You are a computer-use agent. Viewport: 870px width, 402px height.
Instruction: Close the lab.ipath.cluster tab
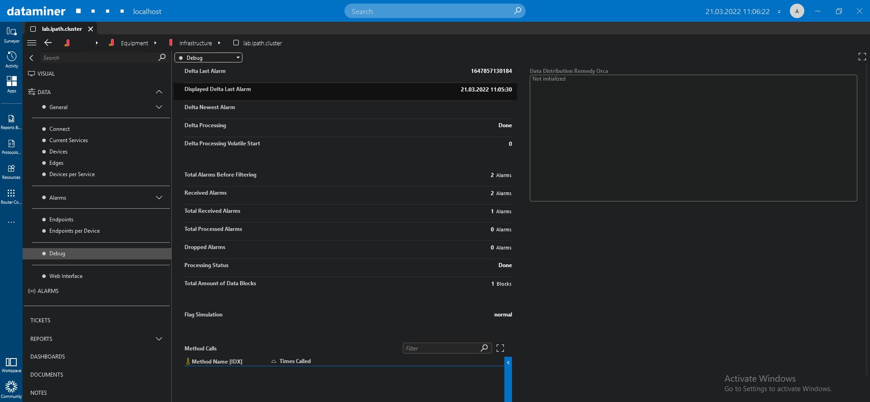[x=91, y=29]
